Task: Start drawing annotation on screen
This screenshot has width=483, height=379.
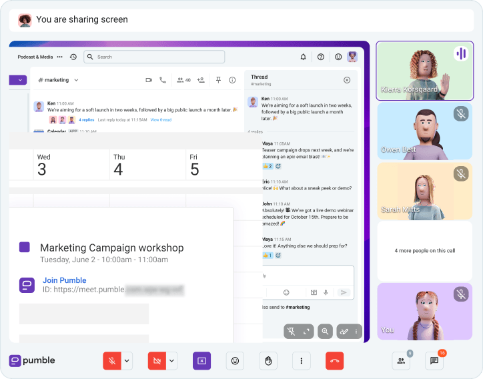Action: tap(344, 332)
